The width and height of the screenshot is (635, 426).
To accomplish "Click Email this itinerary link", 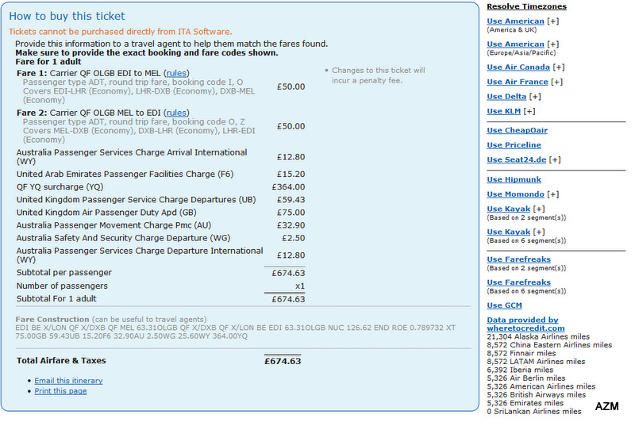I will pyautogui.click(x=68, y=381).
